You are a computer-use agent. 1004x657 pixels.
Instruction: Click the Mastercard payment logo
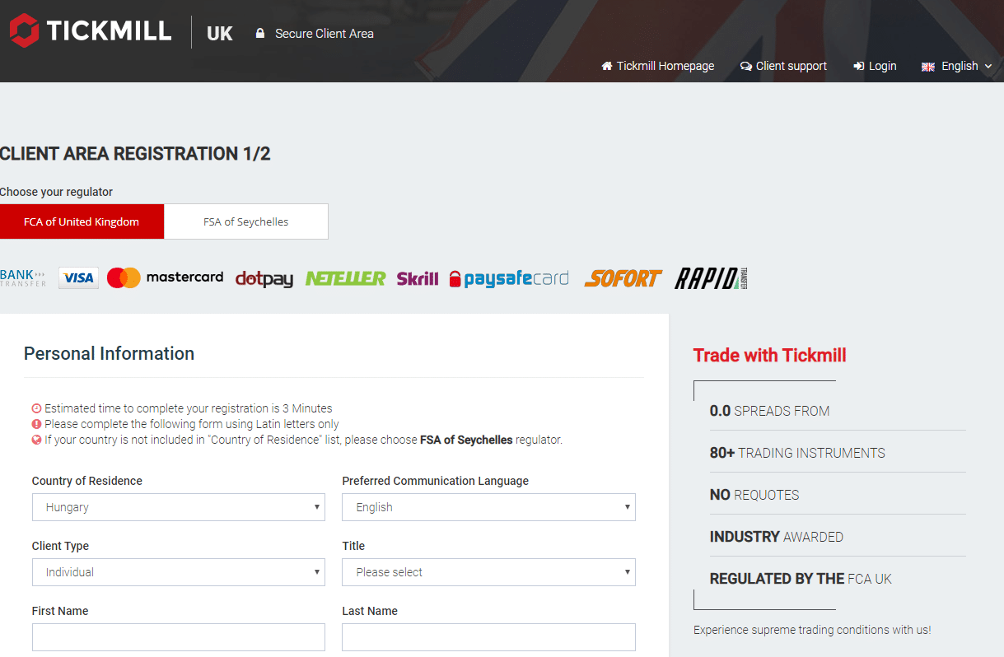(165, 277)
